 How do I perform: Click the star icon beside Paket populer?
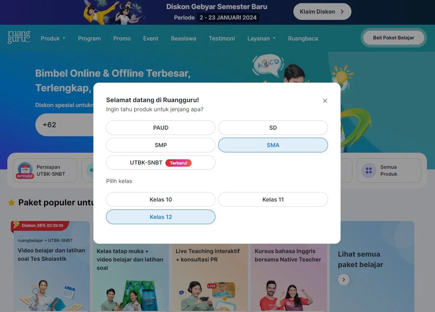click(12, 202)
